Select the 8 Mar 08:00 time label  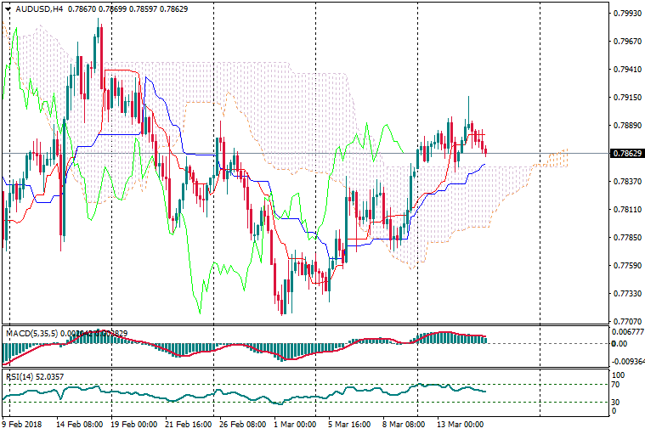point(403,424)
